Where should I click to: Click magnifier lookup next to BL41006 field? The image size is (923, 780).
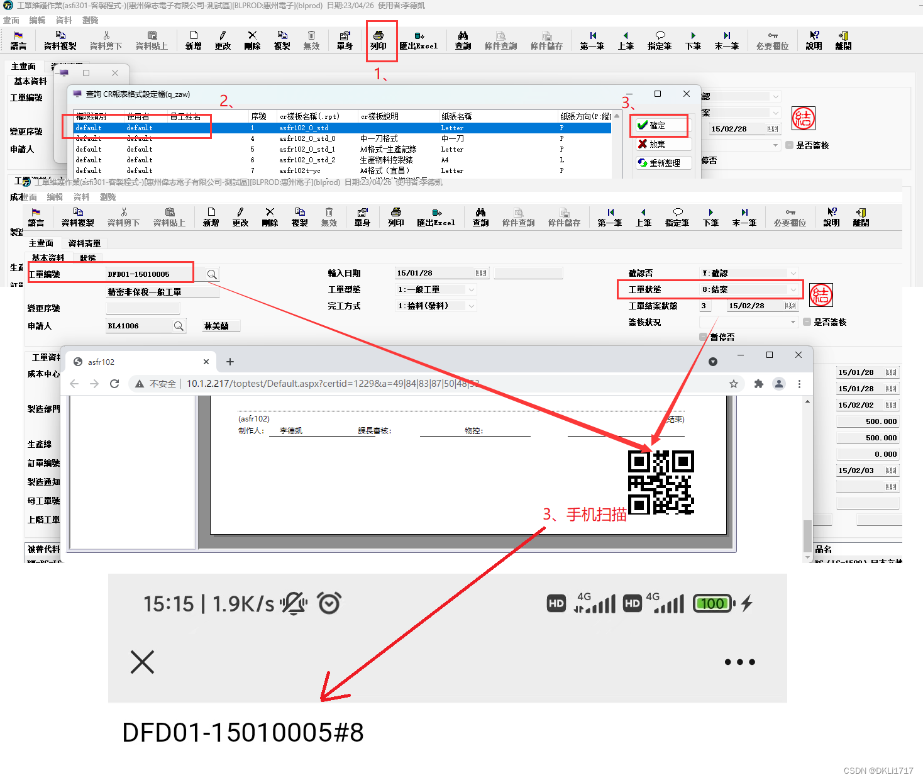pos(179,326)
